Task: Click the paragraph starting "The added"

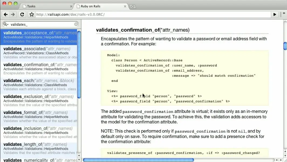Action: 184,117
